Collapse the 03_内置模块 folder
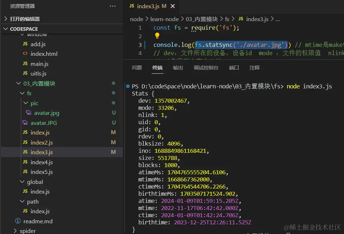The height and width of the screenshot is (234, 344). 19,83
